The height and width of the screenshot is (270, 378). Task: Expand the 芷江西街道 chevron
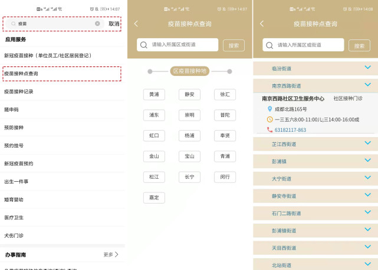click(x=368, y=143)
